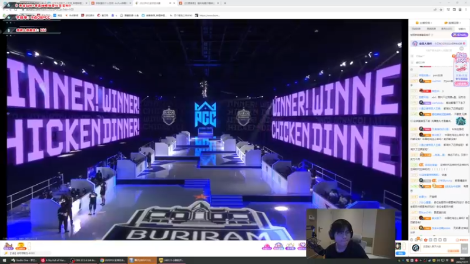Open the pink promotional event widget
This screenshot has width=470, height=264.
[x=461, y=69]
